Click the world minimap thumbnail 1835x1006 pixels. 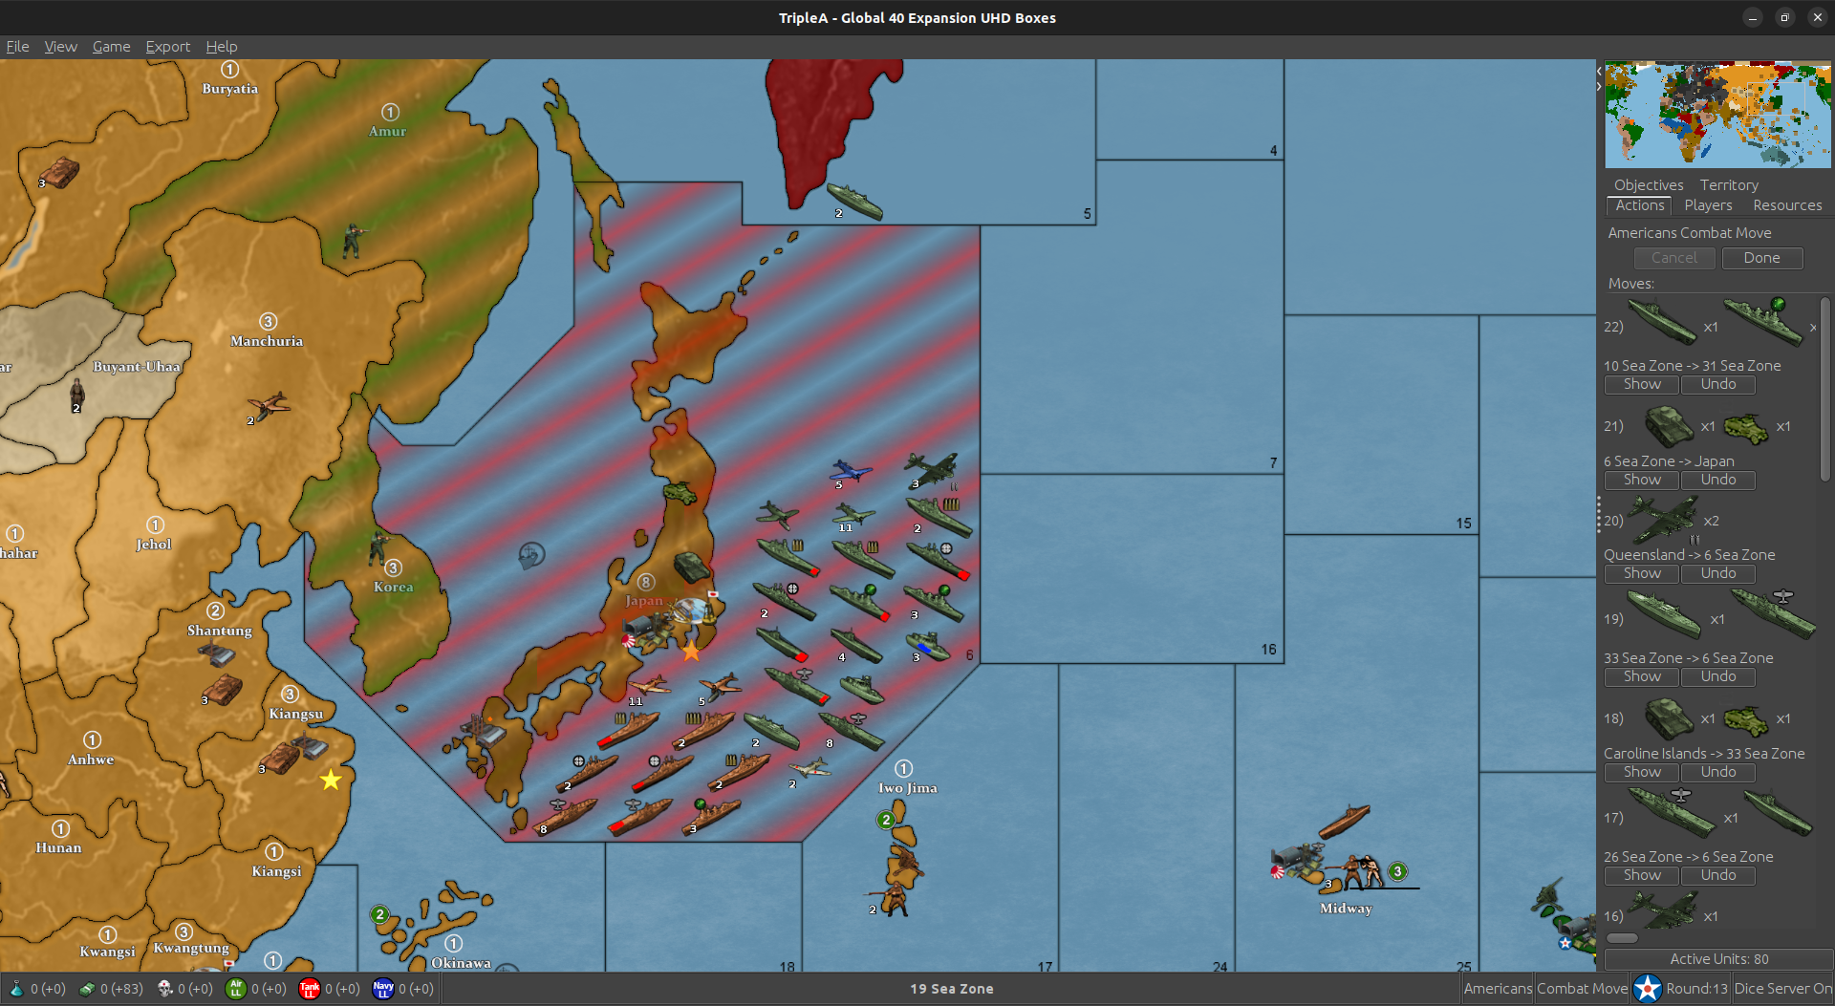coord(1717,115)
